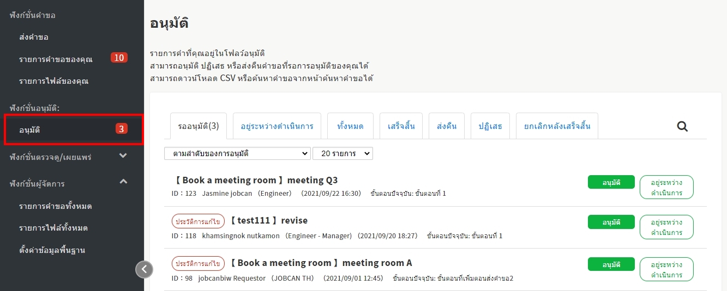This screenshot has height=291, width=727.
Task: Open the ตามลำดับของการอนุมัติ sort dropdown
Action: tap(237, 154)
